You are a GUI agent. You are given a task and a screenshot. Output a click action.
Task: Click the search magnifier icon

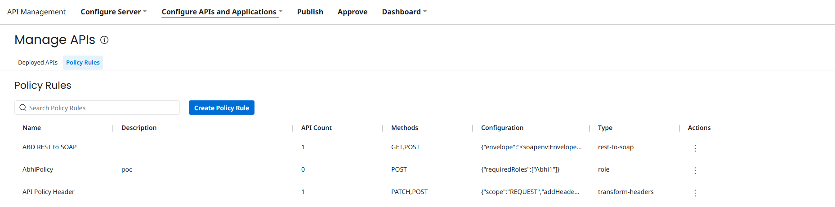coord(23,108)
